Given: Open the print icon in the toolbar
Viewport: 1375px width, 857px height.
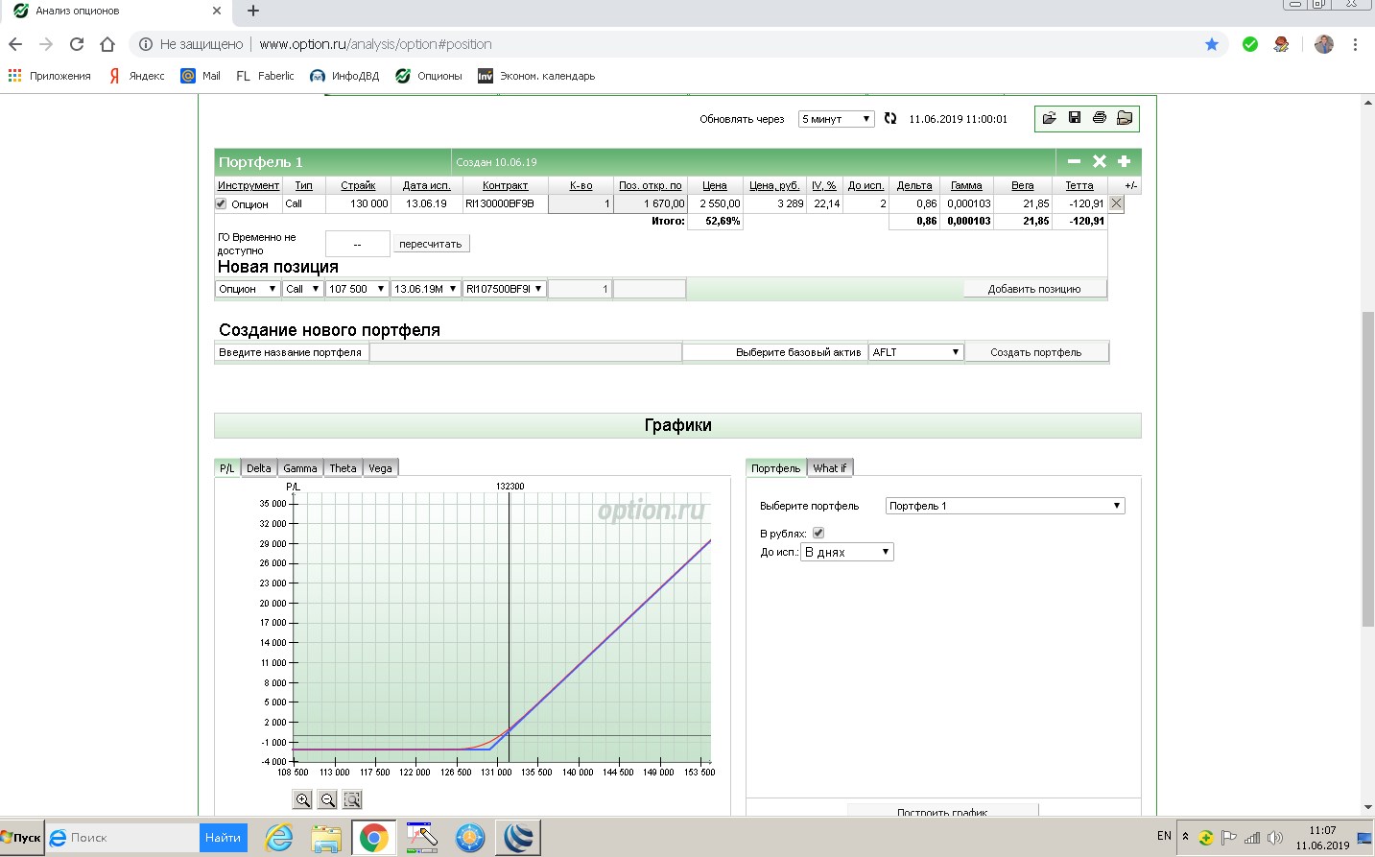Looking at the screenshot, I should point(1100,118).
